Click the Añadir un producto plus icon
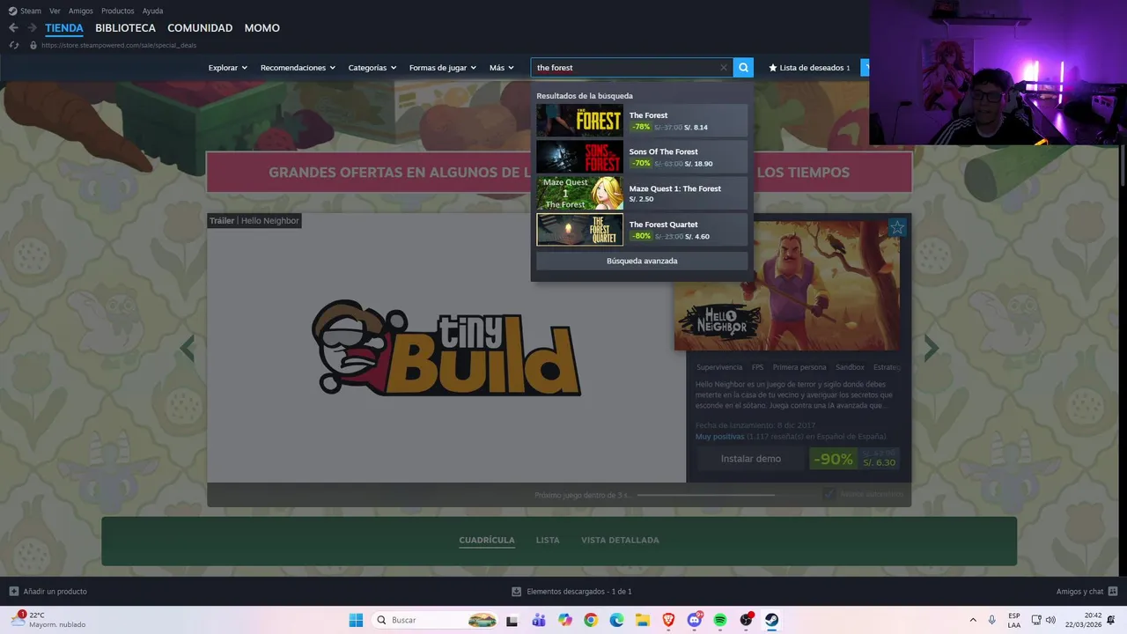1127x634 pixels. coord(13,592)
